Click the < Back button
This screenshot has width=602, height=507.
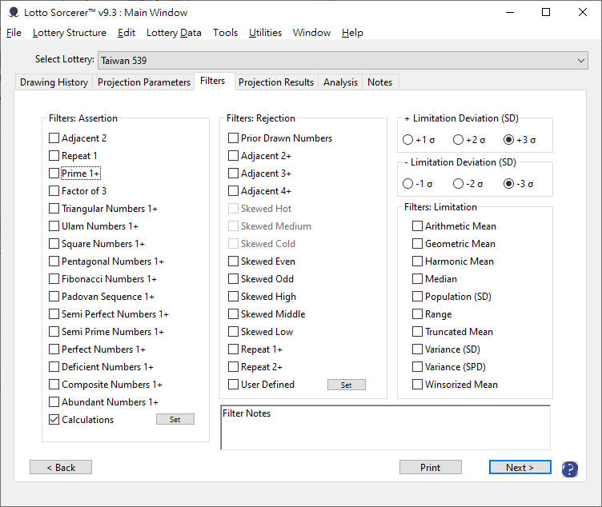60,468
